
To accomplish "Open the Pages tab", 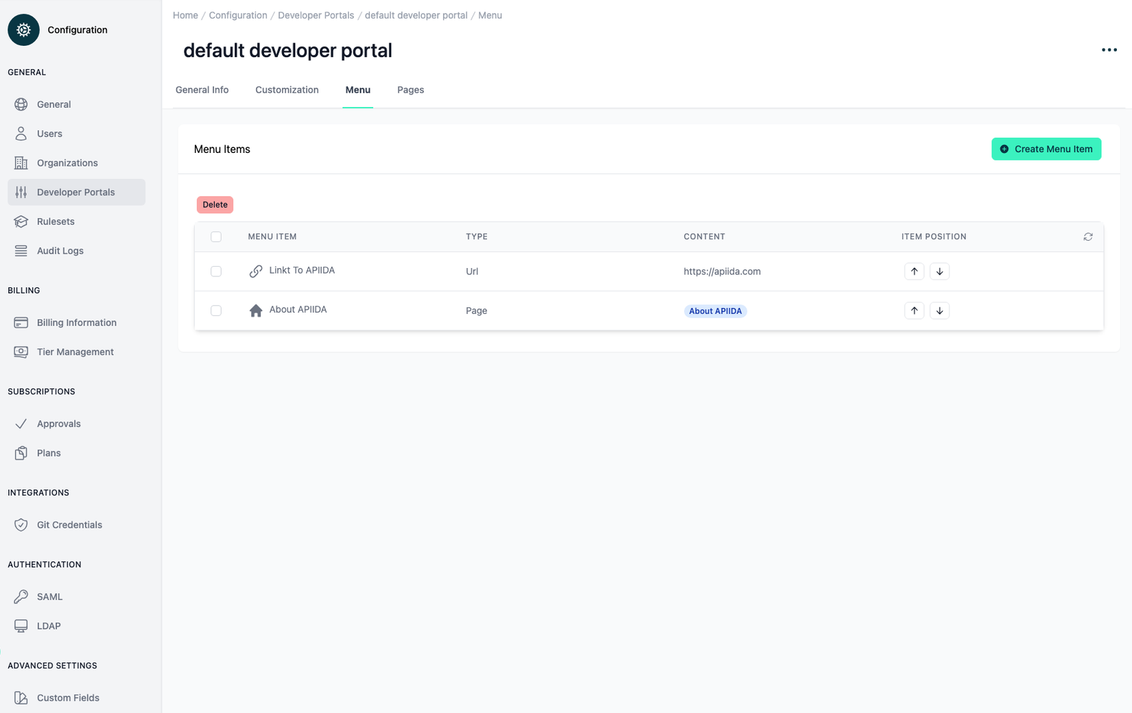I will pyautogui.click(x=410, y=90).
